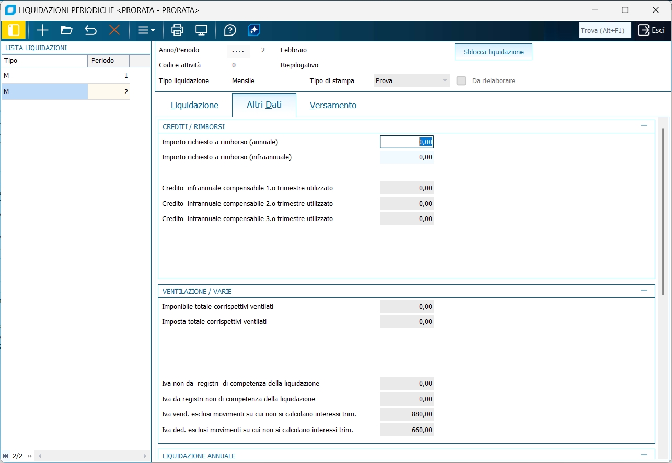Click the printer icon
The height and width of the screenshot is (463, 672).
click(x=178, y=30)
